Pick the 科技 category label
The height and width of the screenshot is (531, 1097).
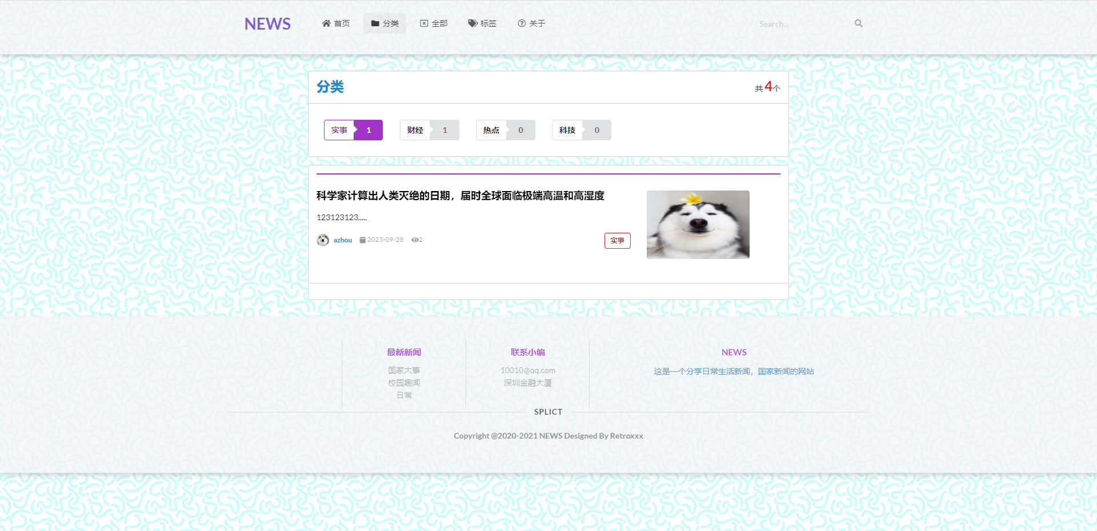pyautogui.click(x=567, y=130)
